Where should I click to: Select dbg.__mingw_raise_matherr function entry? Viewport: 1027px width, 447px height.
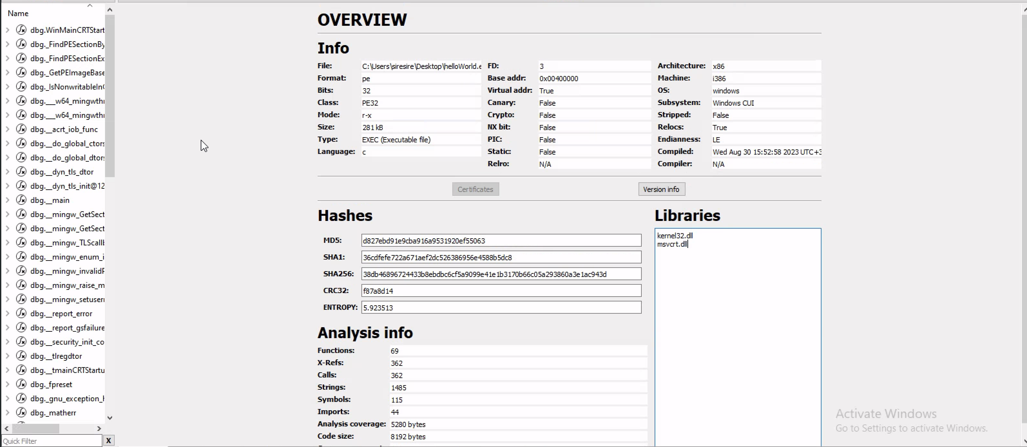[67, 285]
